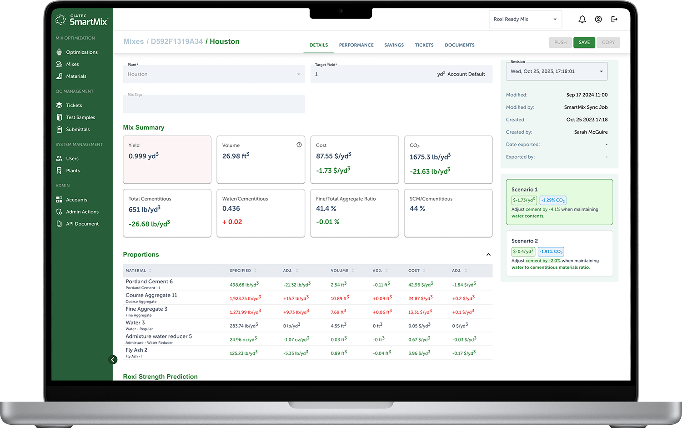Open the Plant dropdown showing Houston
This screenshot has width=682, height=428.
pyautogui.click(x=214, y=74)
